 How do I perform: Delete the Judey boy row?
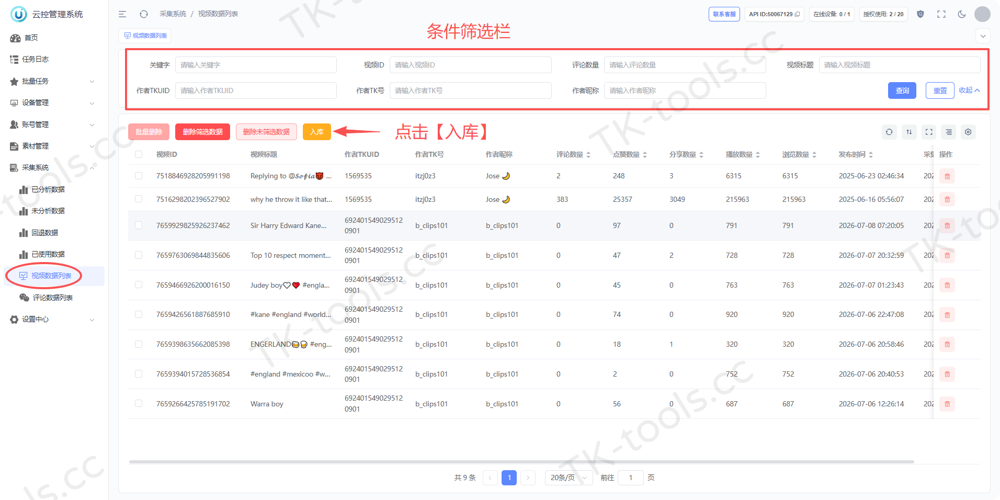pos(947,285)
